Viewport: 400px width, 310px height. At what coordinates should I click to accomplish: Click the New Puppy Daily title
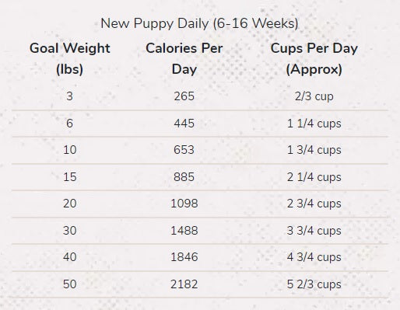(199, 23)
